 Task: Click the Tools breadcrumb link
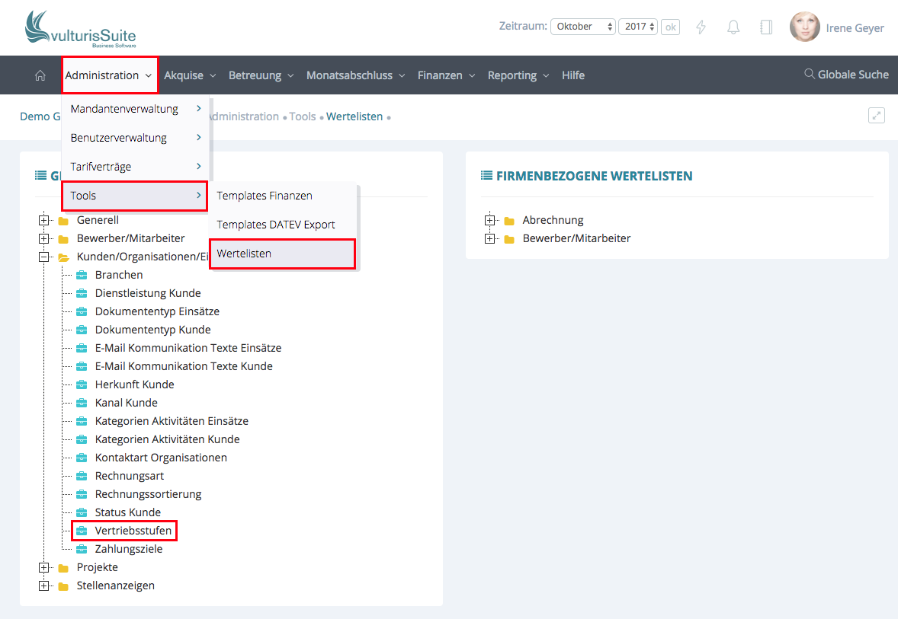pos(302,116)
